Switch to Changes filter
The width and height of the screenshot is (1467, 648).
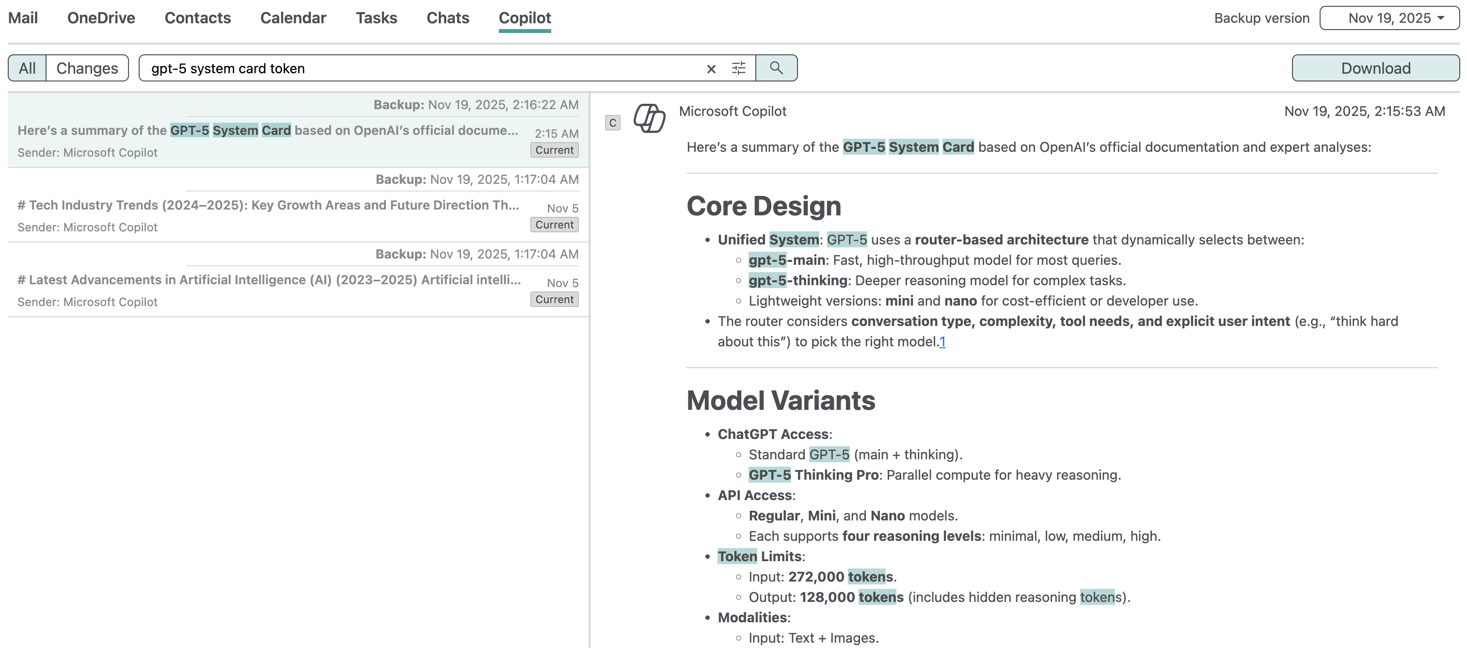87,68
